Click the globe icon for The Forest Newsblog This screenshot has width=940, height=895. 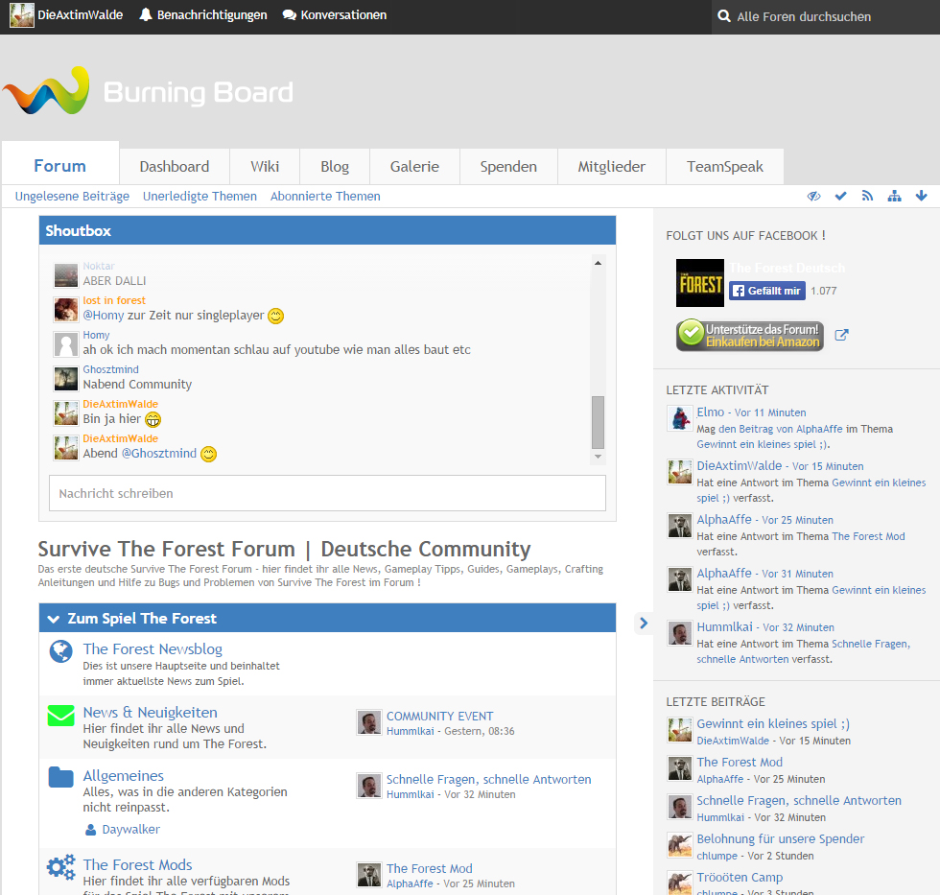pos(60,651)
